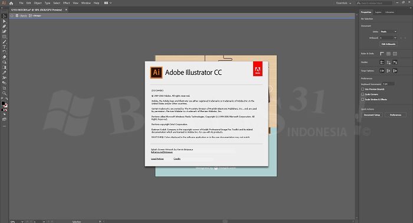Screen dimensions: 413x223
Task: Open the Effect menu
Action: [x=66, y=3]
